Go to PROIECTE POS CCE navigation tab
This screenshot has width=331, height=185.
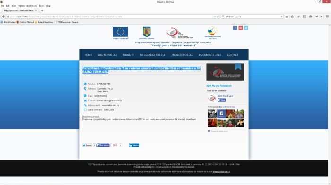click(x=182, y=55)
